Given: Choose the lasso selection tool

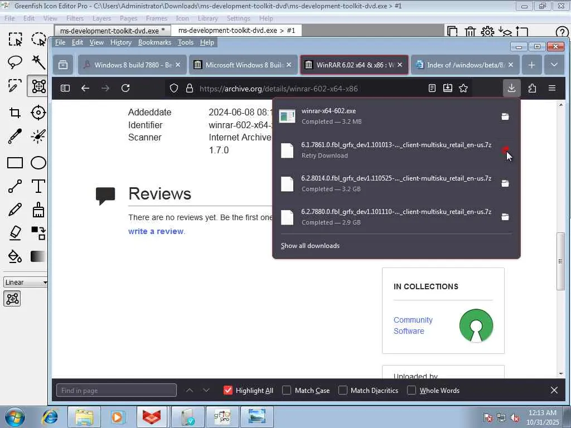Looking at the screenshot, I should tap(15, 62).
